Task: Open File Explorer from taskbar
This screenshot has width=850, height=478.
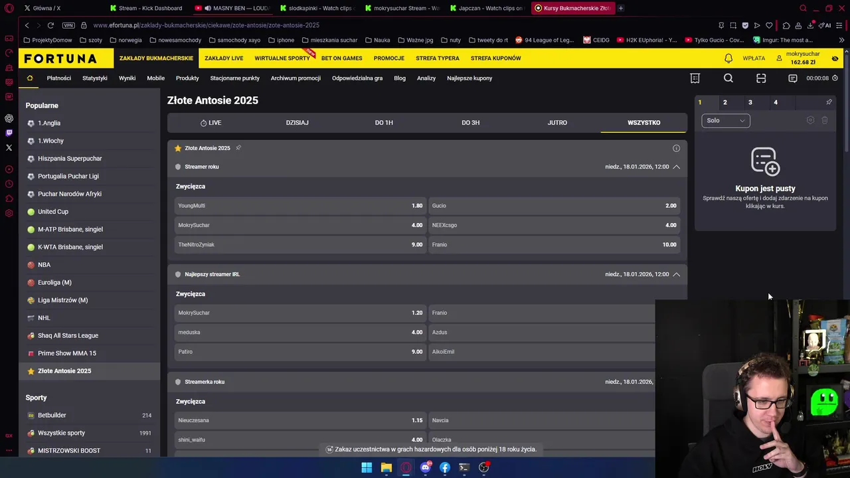Action: tap(386, 467)
